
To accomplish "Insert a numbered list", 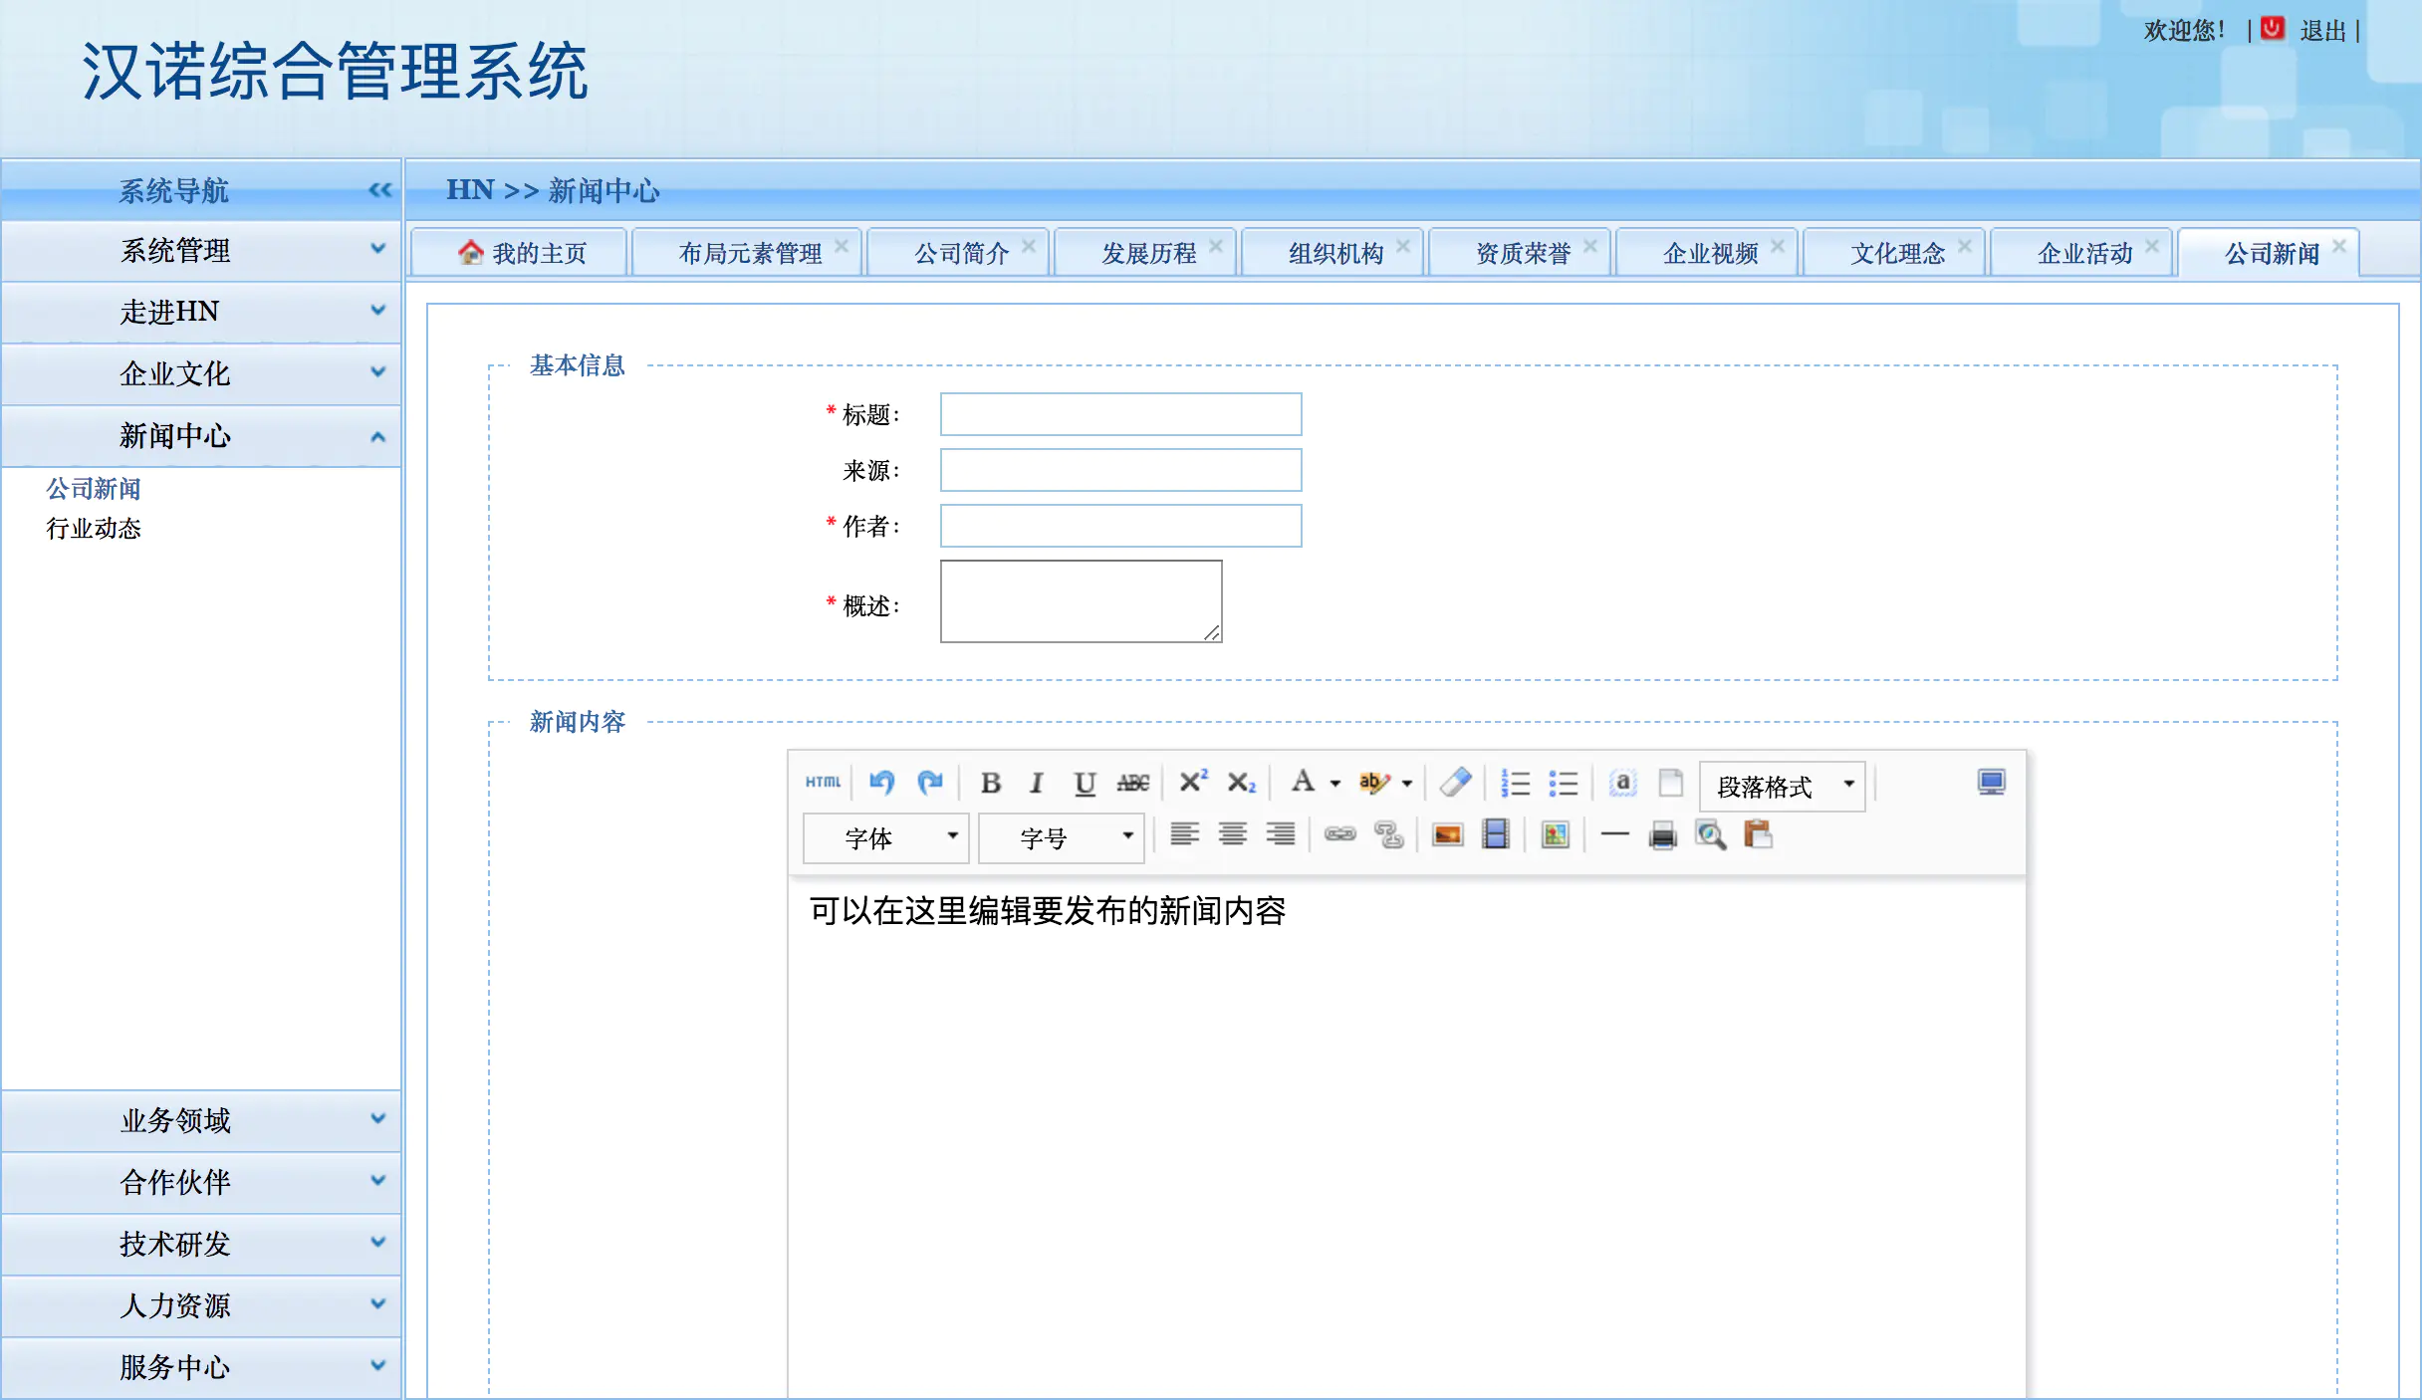I will pyautogui.click(x=1515, y=784).
